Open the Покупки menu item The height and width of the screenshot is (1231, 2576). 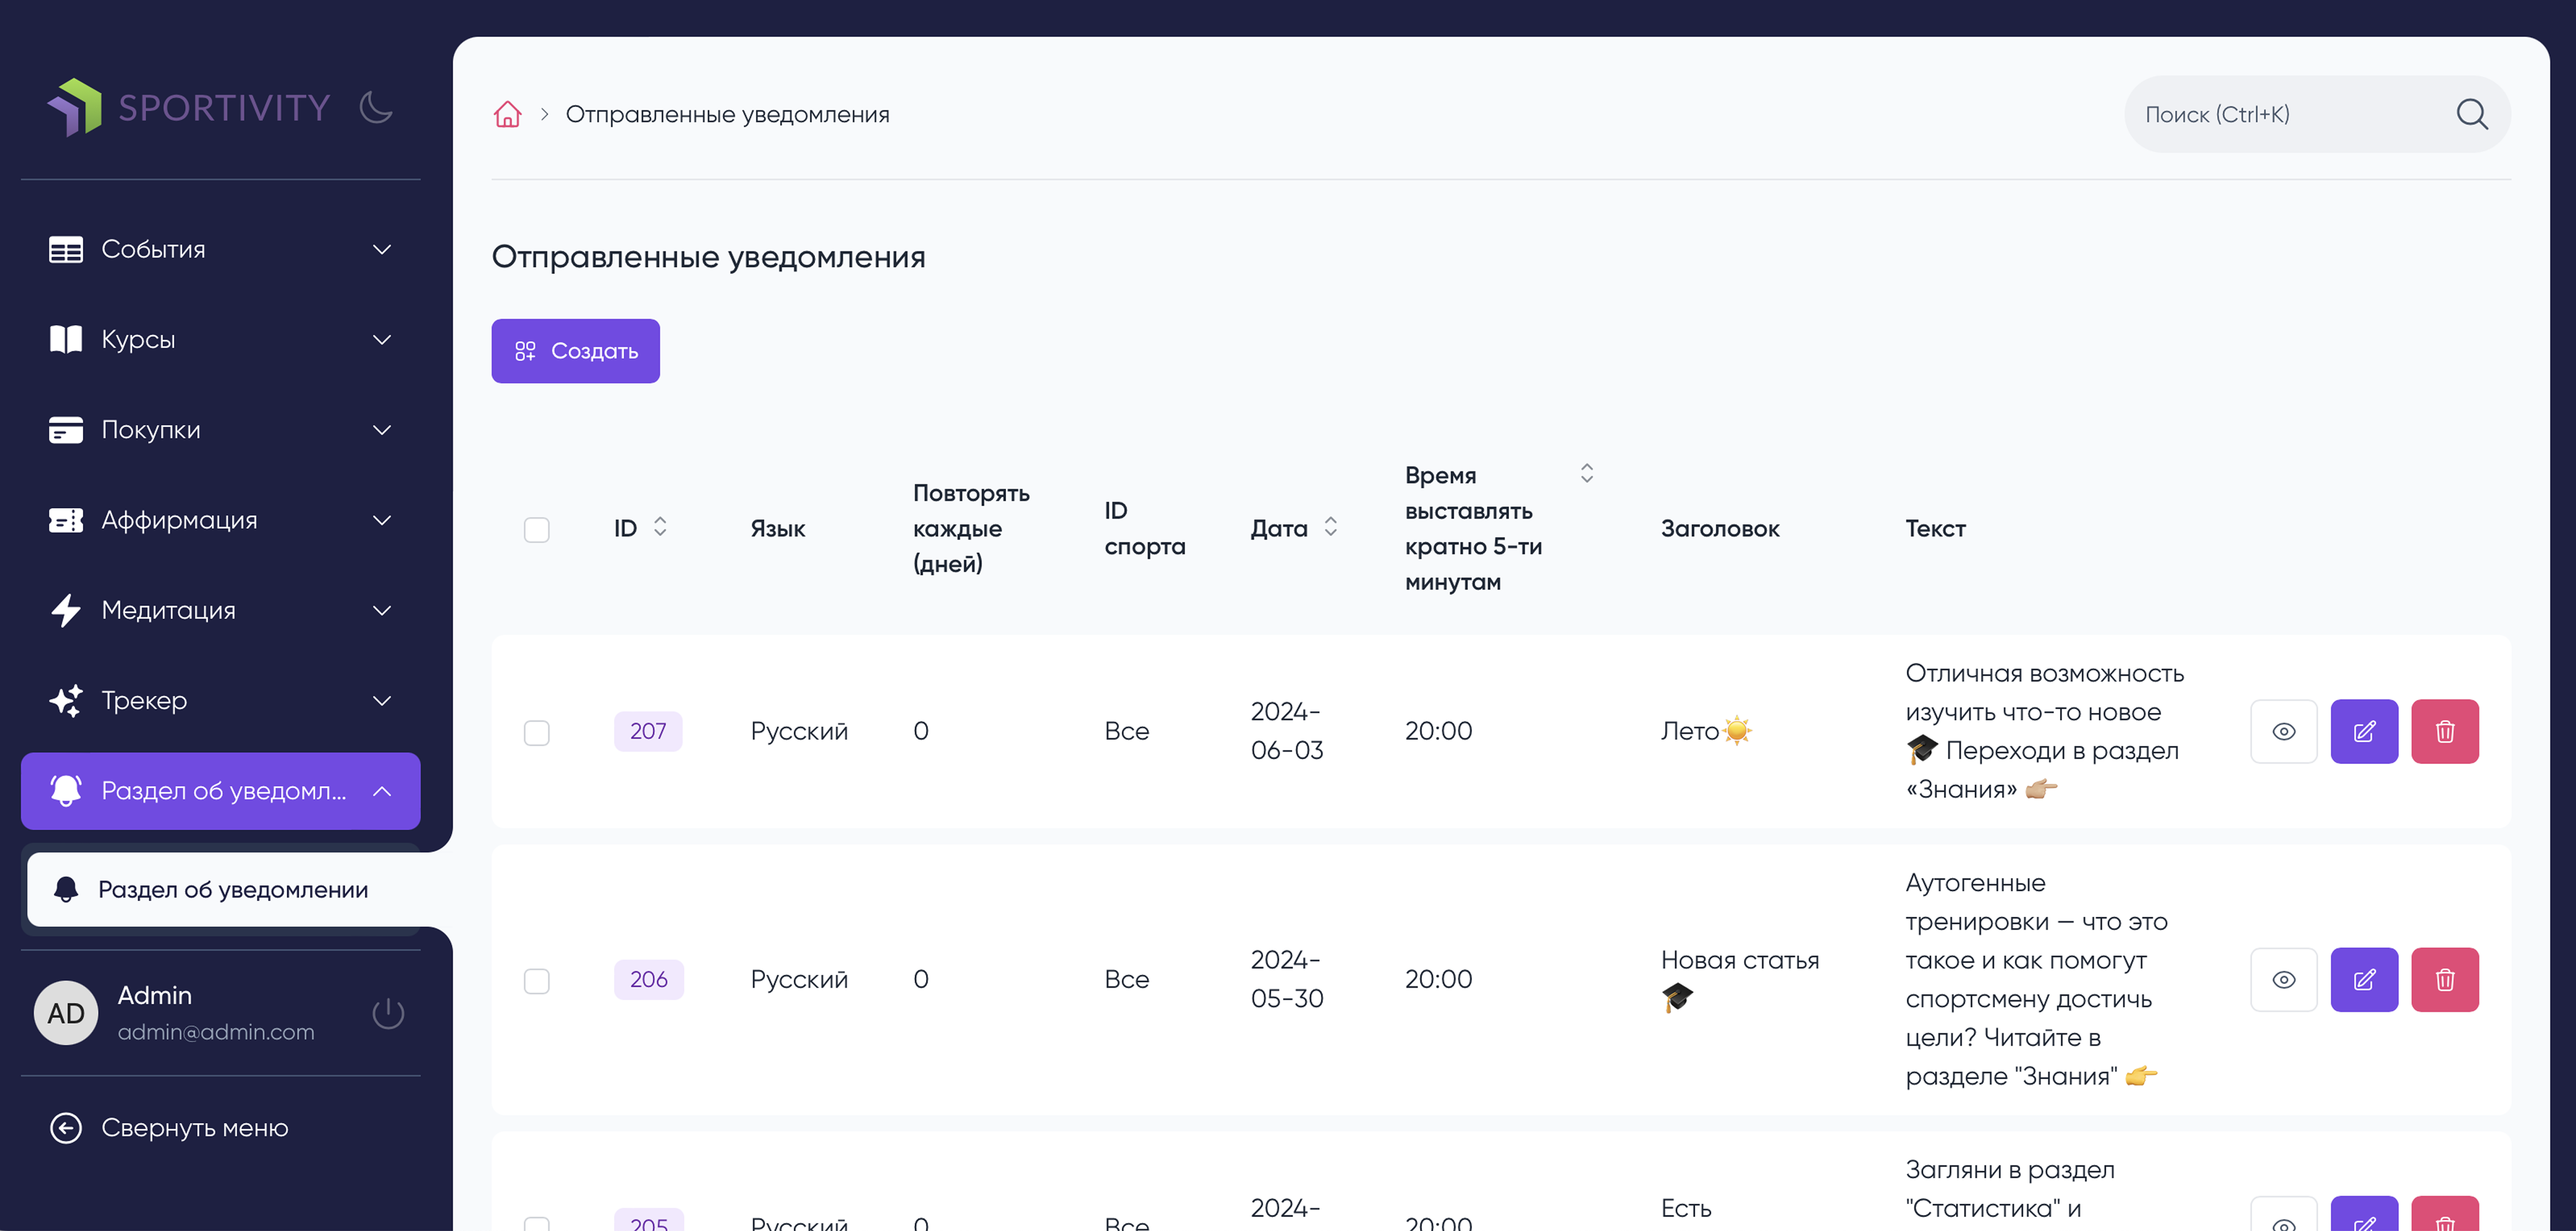pyautogui.click(x=220, y=430)
